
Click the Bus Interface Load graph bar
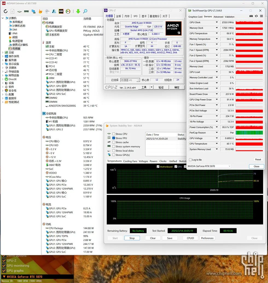click(249, 88)
